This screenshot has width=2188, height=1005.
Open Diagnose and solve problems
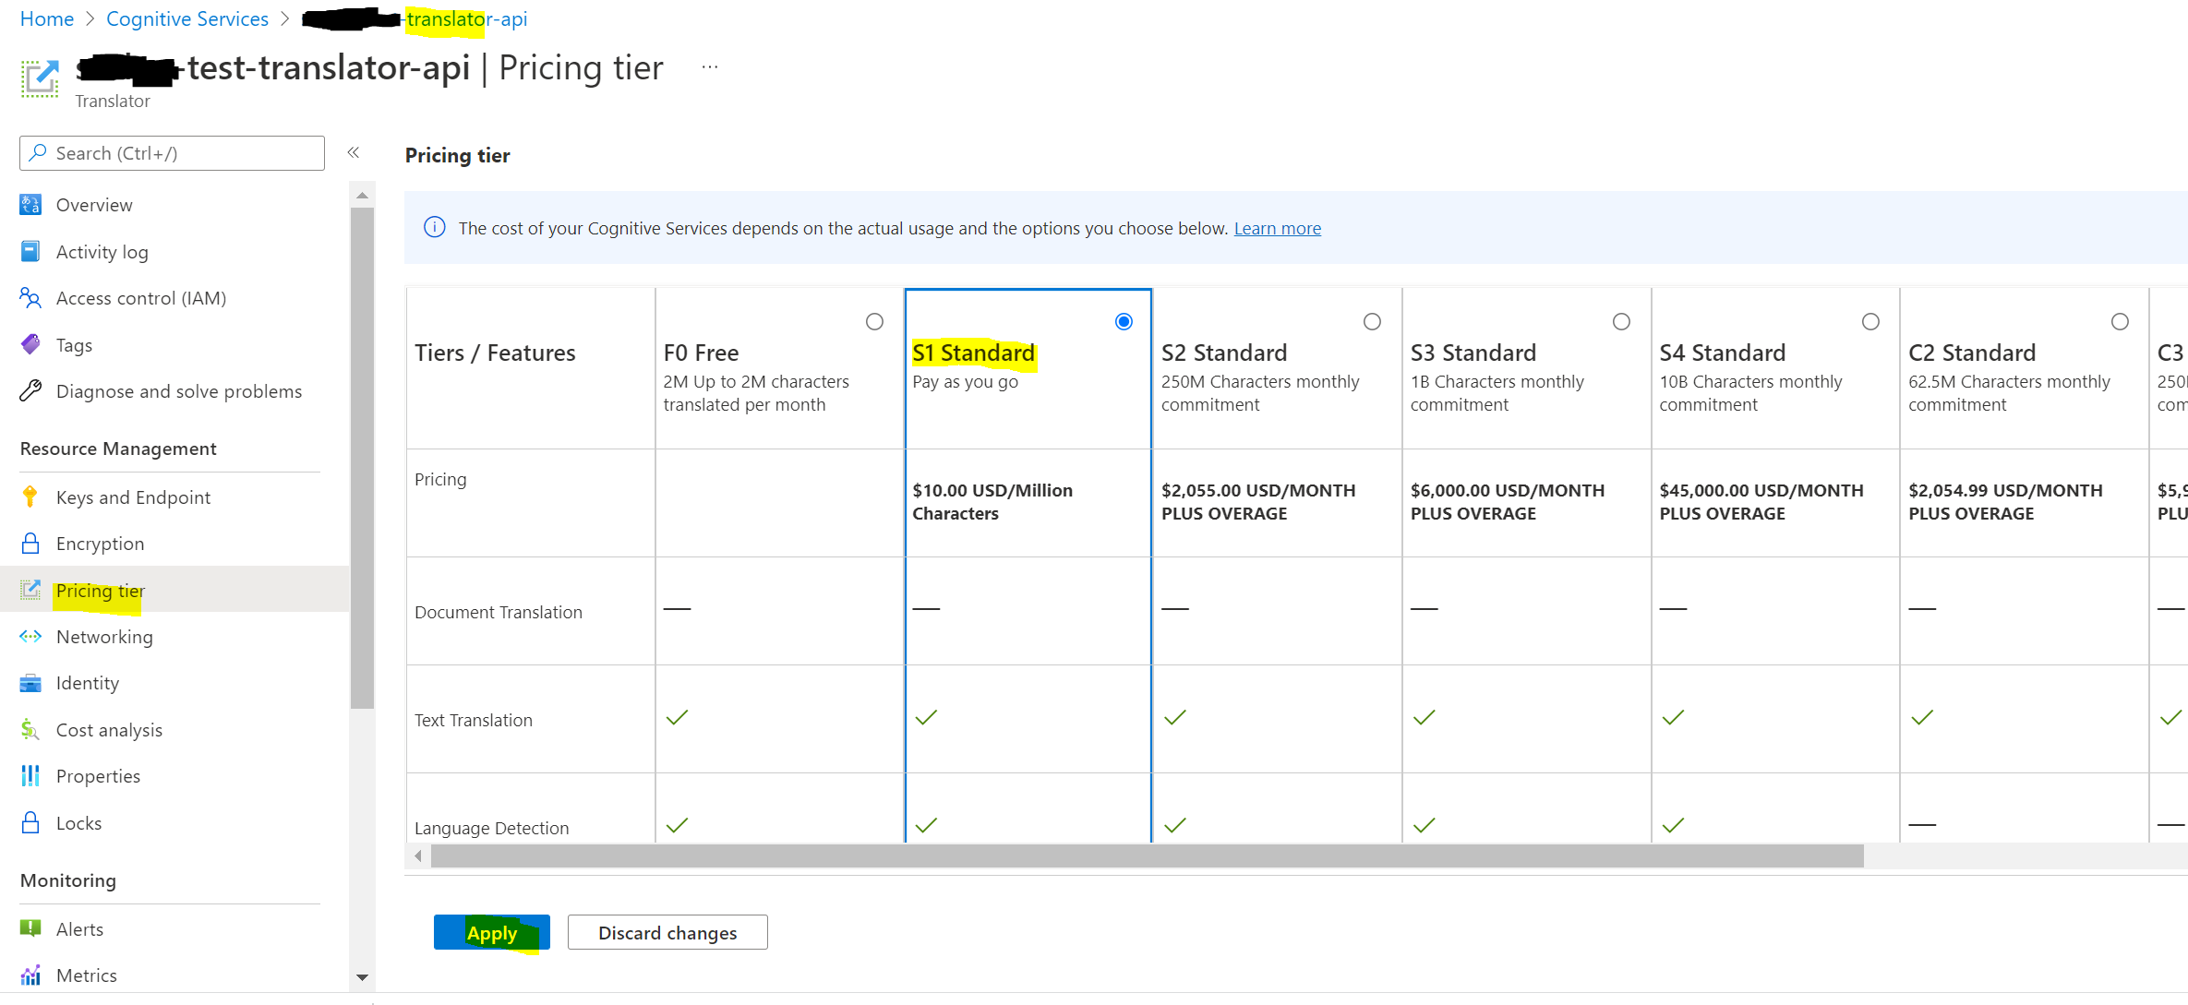tap(178, 390)
